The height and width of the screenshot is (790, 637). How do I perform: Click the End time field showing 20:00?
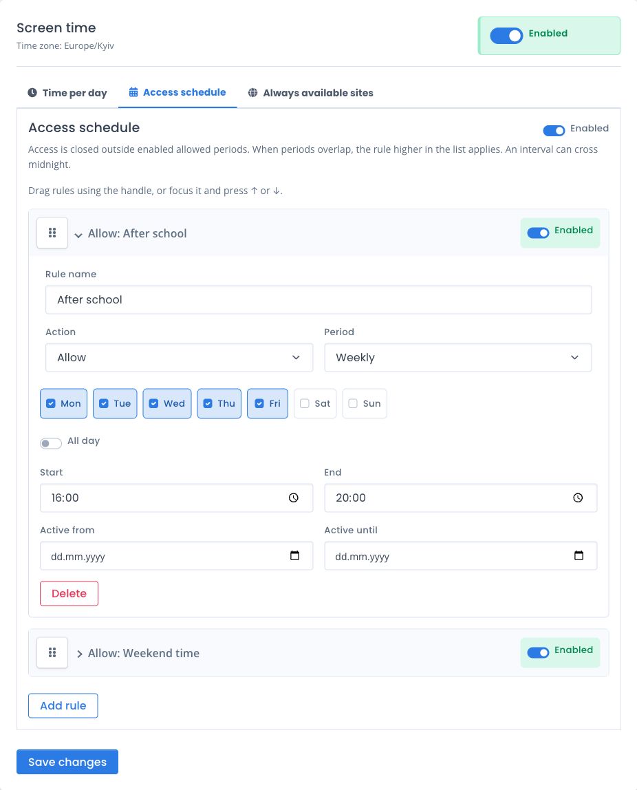coord(461,498)
